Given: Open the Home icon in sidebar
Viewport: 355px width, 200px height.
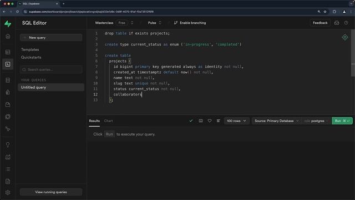Looking at the screenshot, I should click(x=8, y=36).
